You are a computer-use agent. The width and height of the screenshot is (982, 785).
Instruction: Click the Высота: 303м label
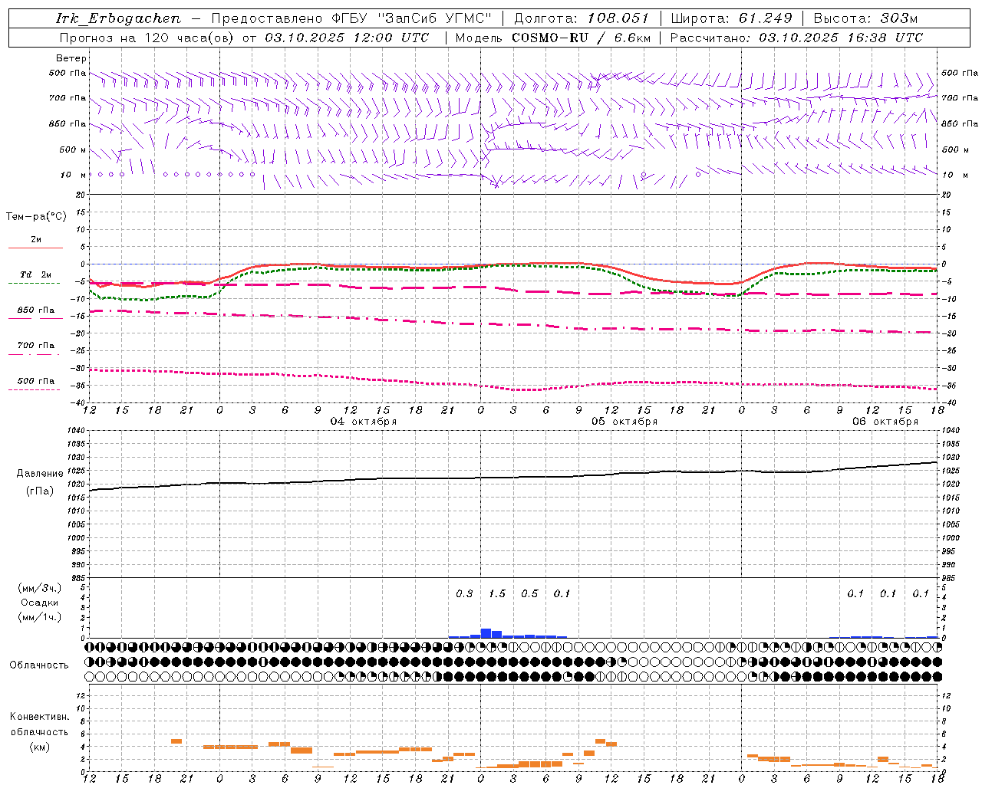coord(865,18)
